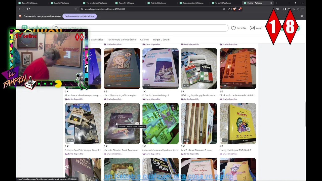
Task: Open Leo AI sparkle icon
Action: tap(294, 9)
